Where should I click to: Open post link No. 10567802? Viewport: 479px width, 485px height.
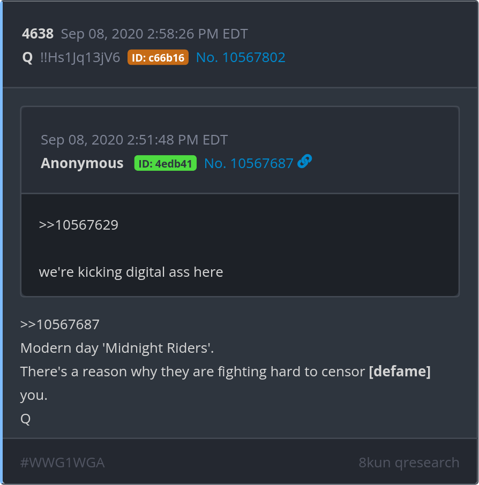coord(241,57)
